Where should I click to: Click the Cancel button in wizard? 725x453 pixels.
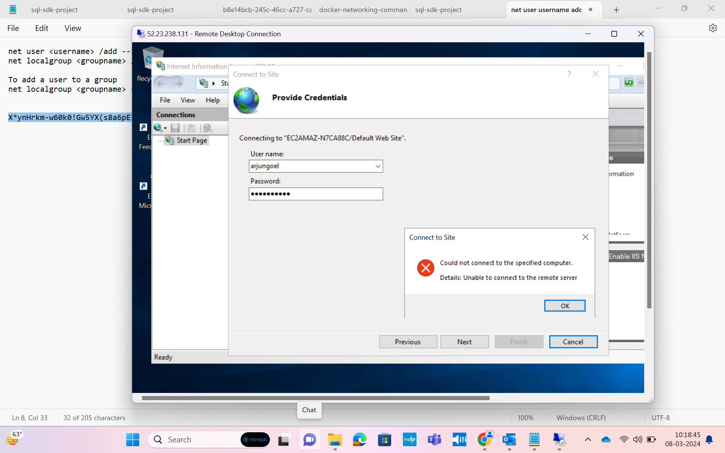tap(573, 342)
